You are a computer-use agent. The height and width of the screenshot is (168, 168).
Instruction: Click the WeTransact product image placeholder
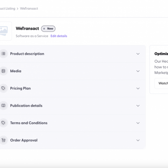tap(5, 31)
